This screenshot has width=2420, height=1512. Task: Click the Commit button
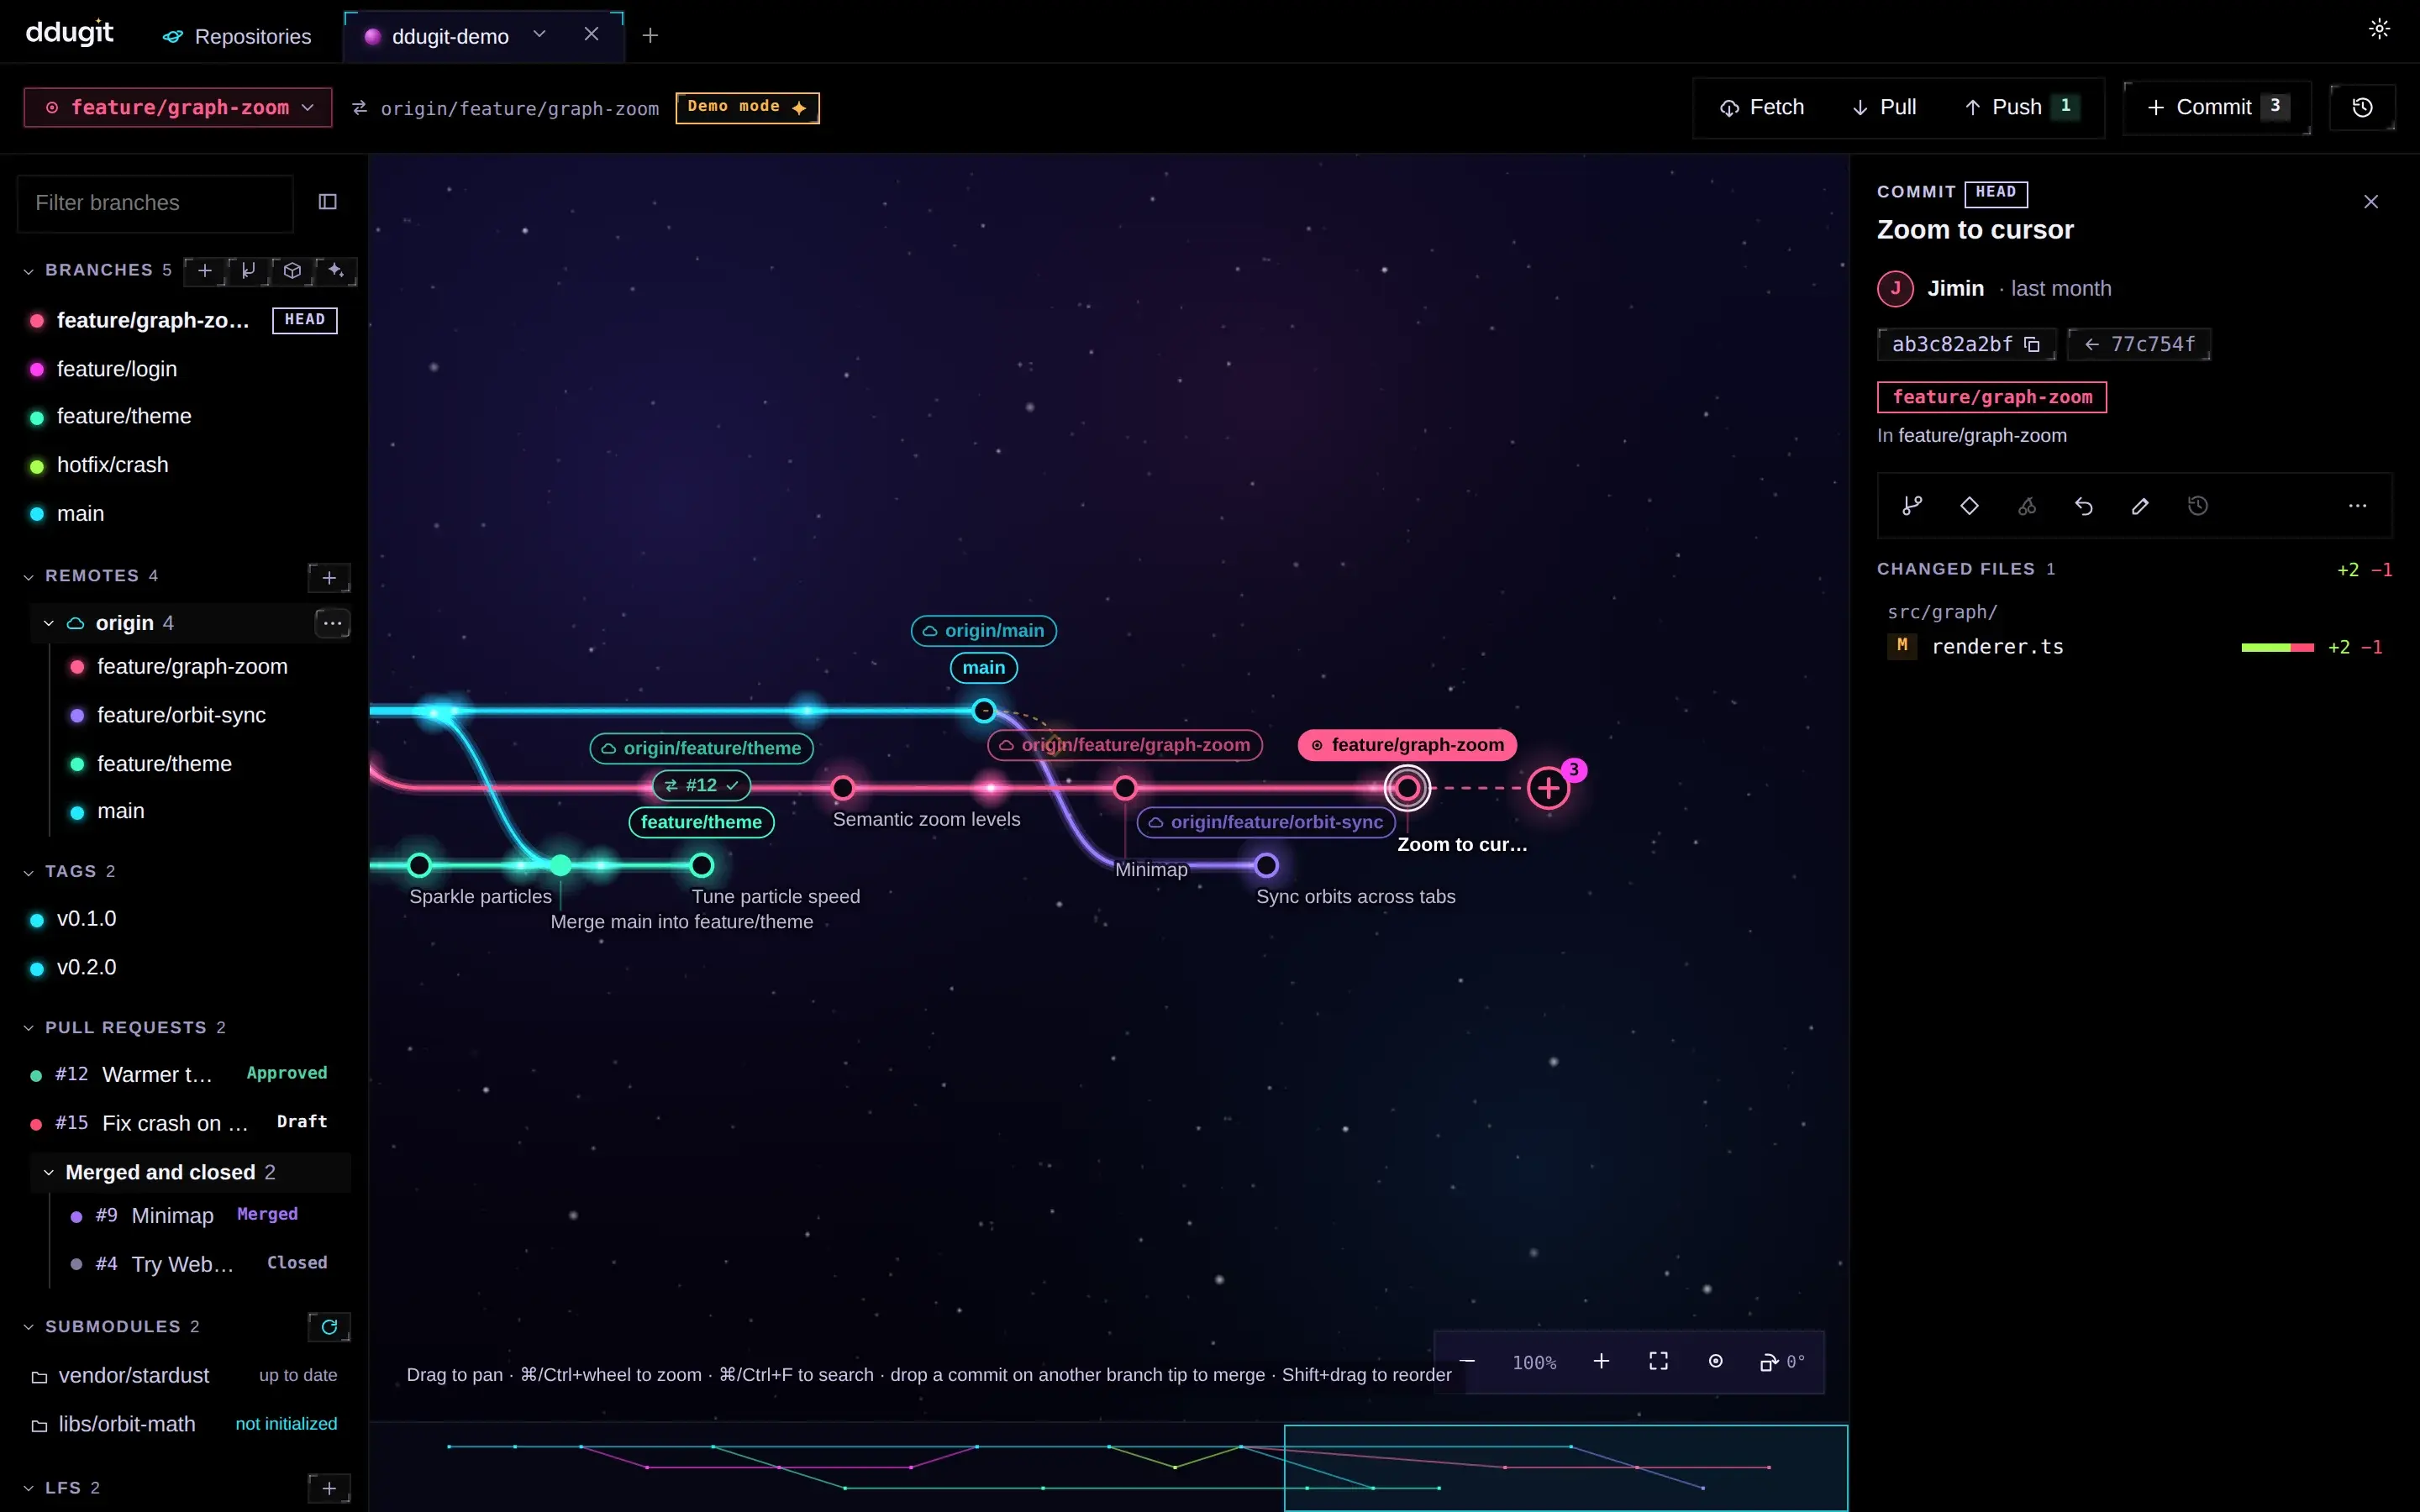[2217, 107]
